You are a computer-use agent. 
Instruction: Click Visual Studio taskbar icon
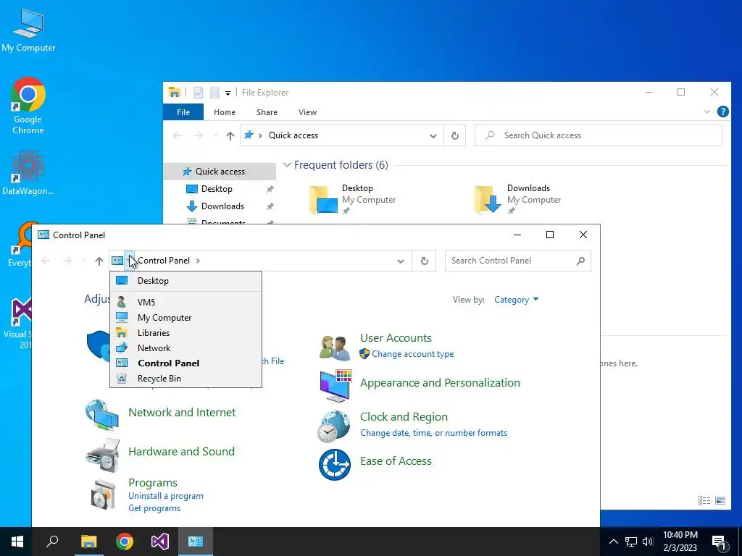[160, 542]
